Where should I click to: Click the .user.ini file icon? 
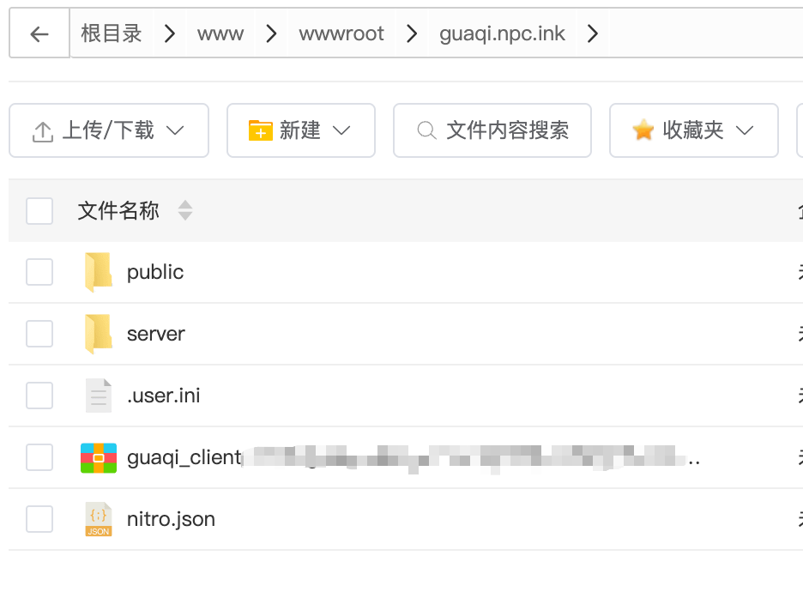tap(99, 396)
